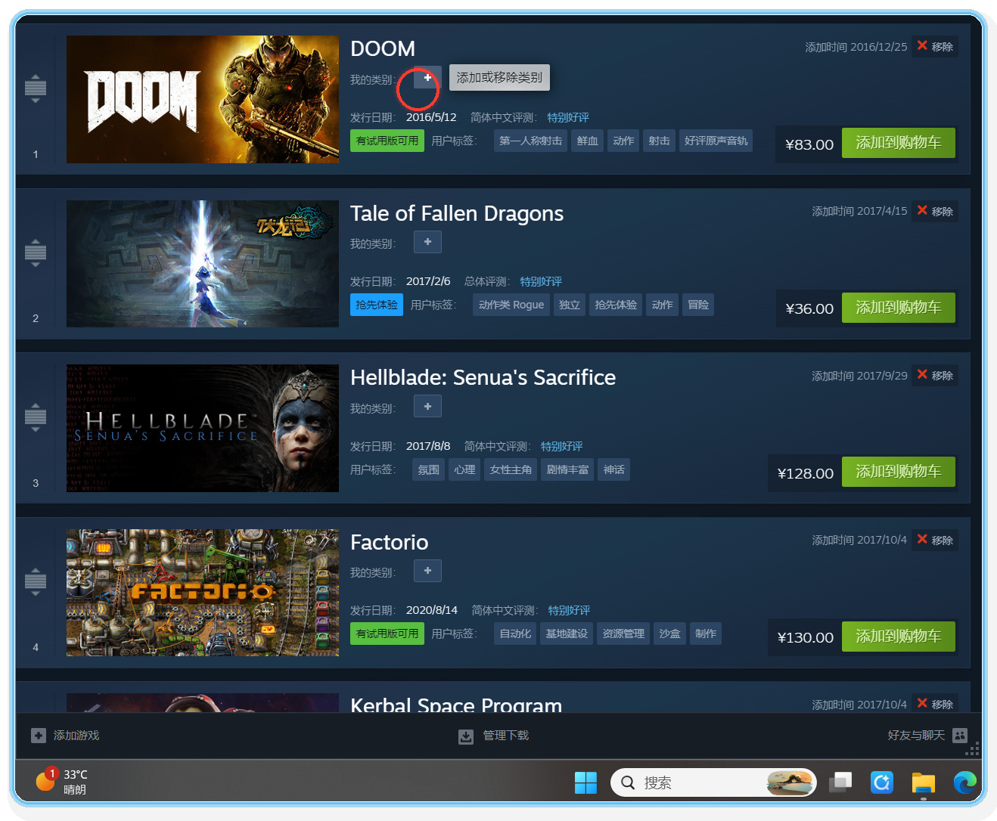
Task: Select the 心理 tag on Hellblade
Action: [x=464, y=469]
